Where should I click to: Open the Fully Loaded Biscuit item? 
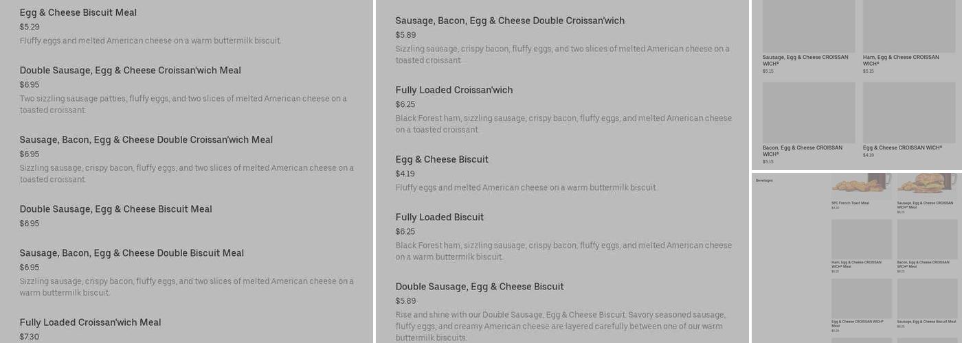point(439,217)
